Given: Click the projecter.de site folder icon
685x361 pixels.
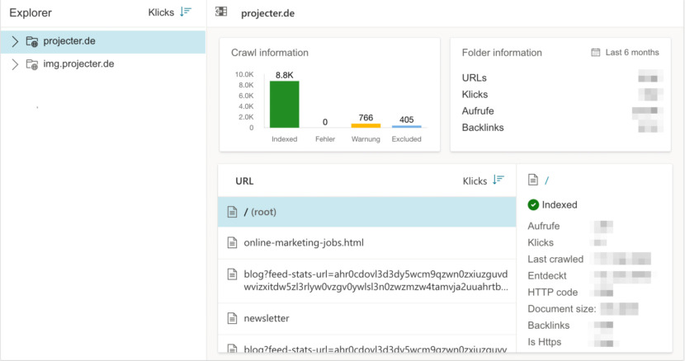Looking at the screenshot, I should [x=32, y=41].
